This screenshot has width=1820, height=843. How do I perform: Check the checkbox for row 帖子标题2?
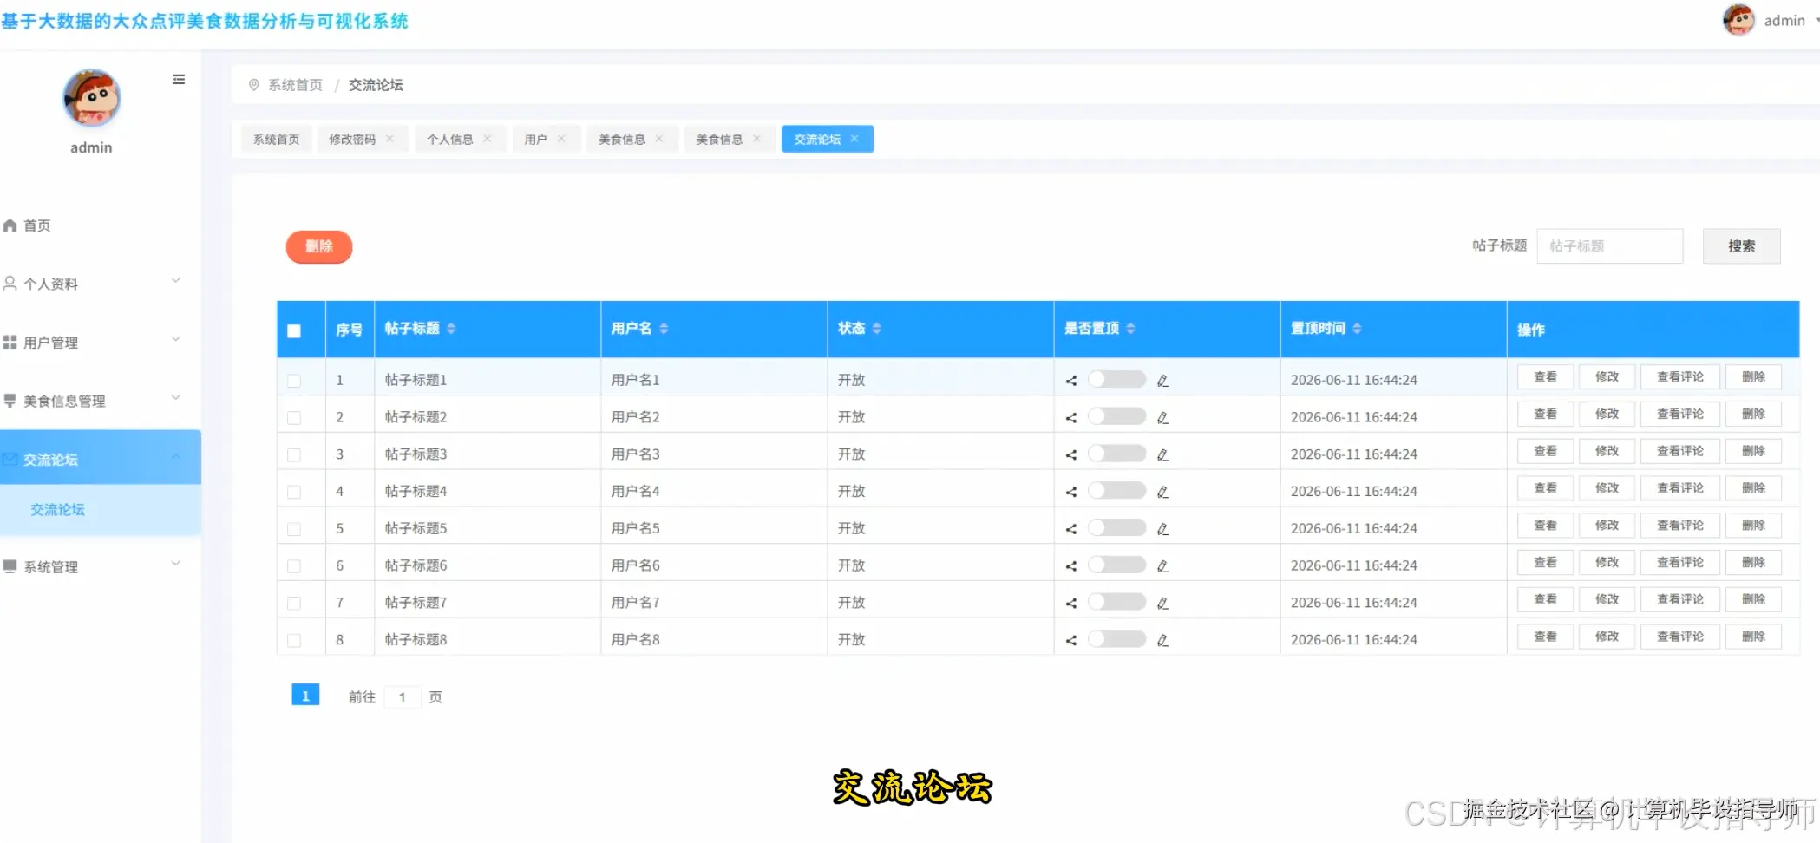pyautogui.click(x=294, y=418)
